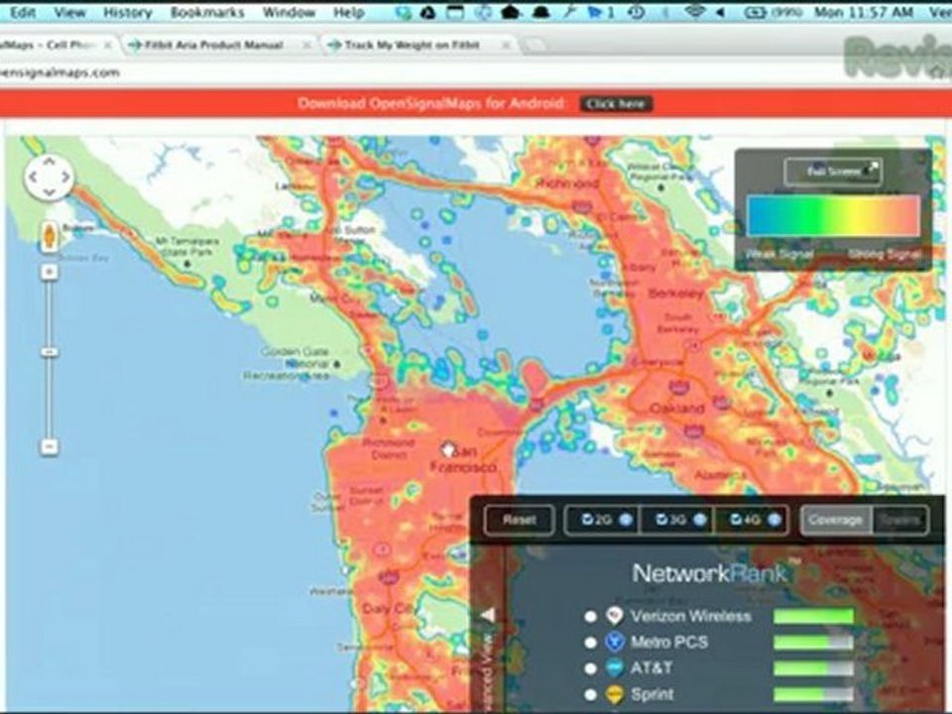Zoom out with the map minus button

(50, 447)
